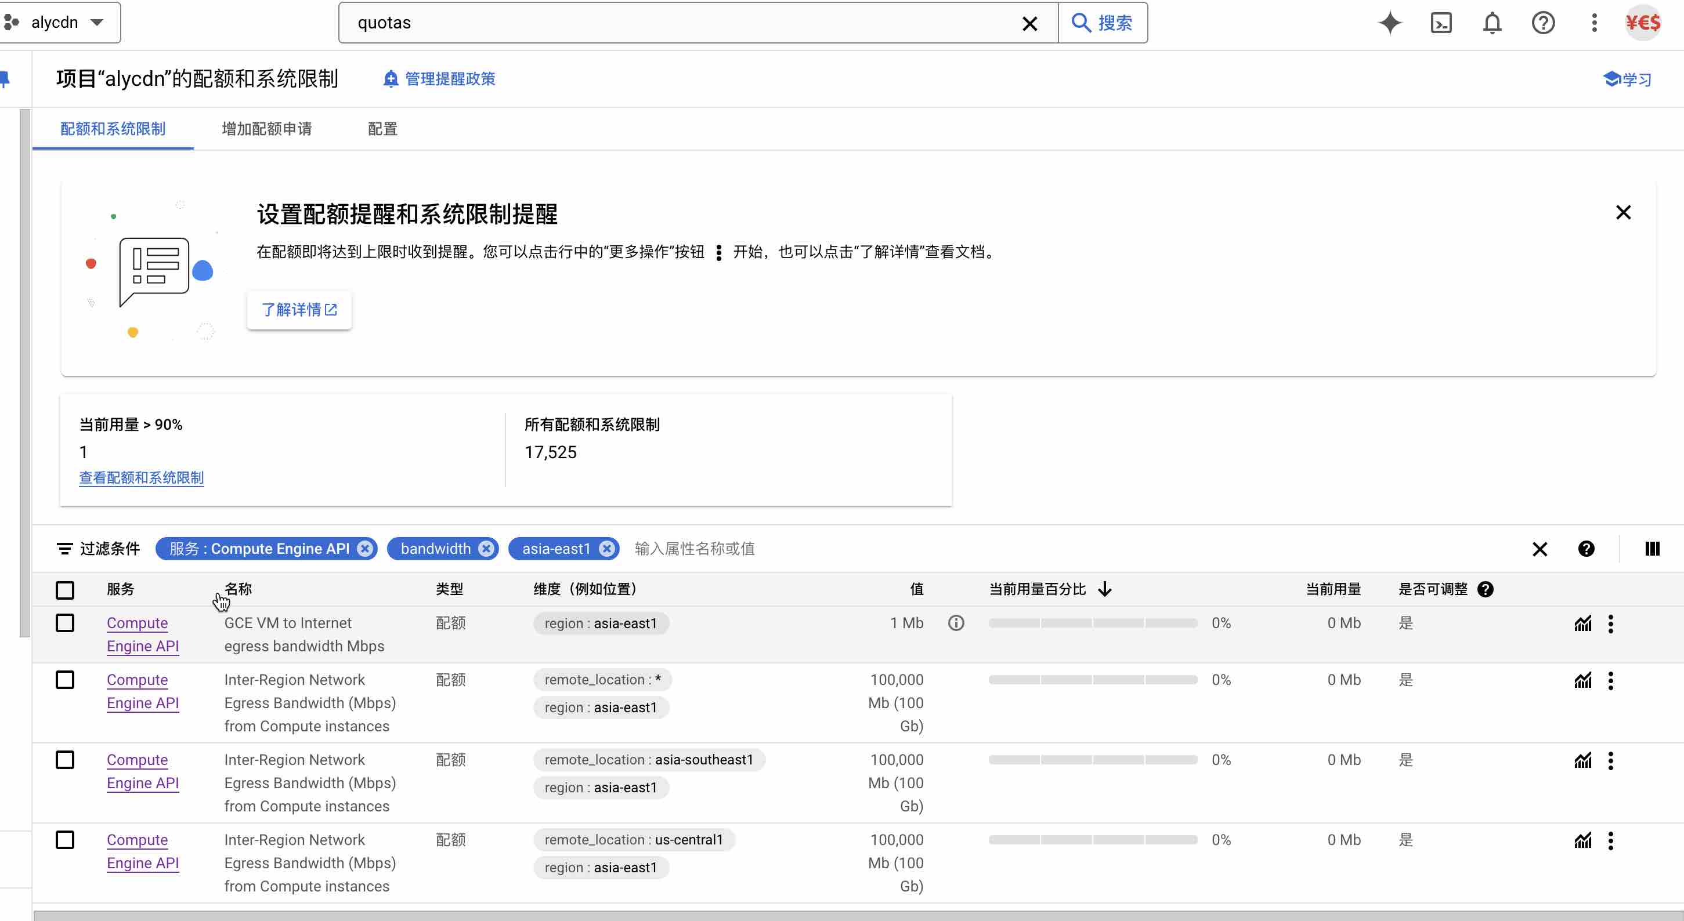Click 了解详情 button in banner
Screen dimensions: 1684x921
pyautogui.click(x=299, y=310)
